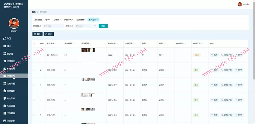This screenshot has height=124, width=255.
Task: Open design thumbnail for 家具名称6
Action: 88,95
